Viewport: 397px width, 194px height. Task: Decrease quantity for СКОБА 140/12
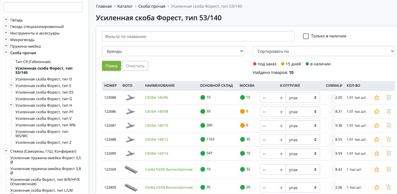click(x=264, y=139)
